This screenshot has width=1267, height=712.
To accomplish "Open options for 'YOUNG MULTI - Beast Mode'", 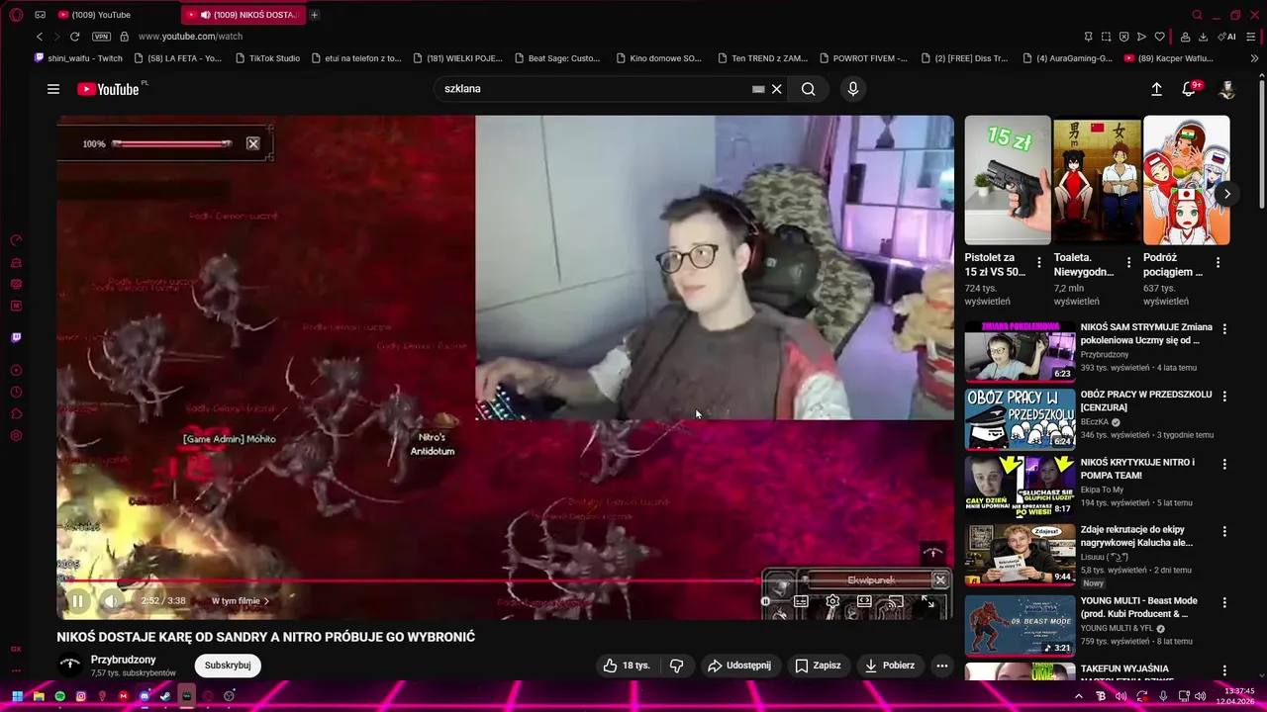I will (x=1224, y=602).
